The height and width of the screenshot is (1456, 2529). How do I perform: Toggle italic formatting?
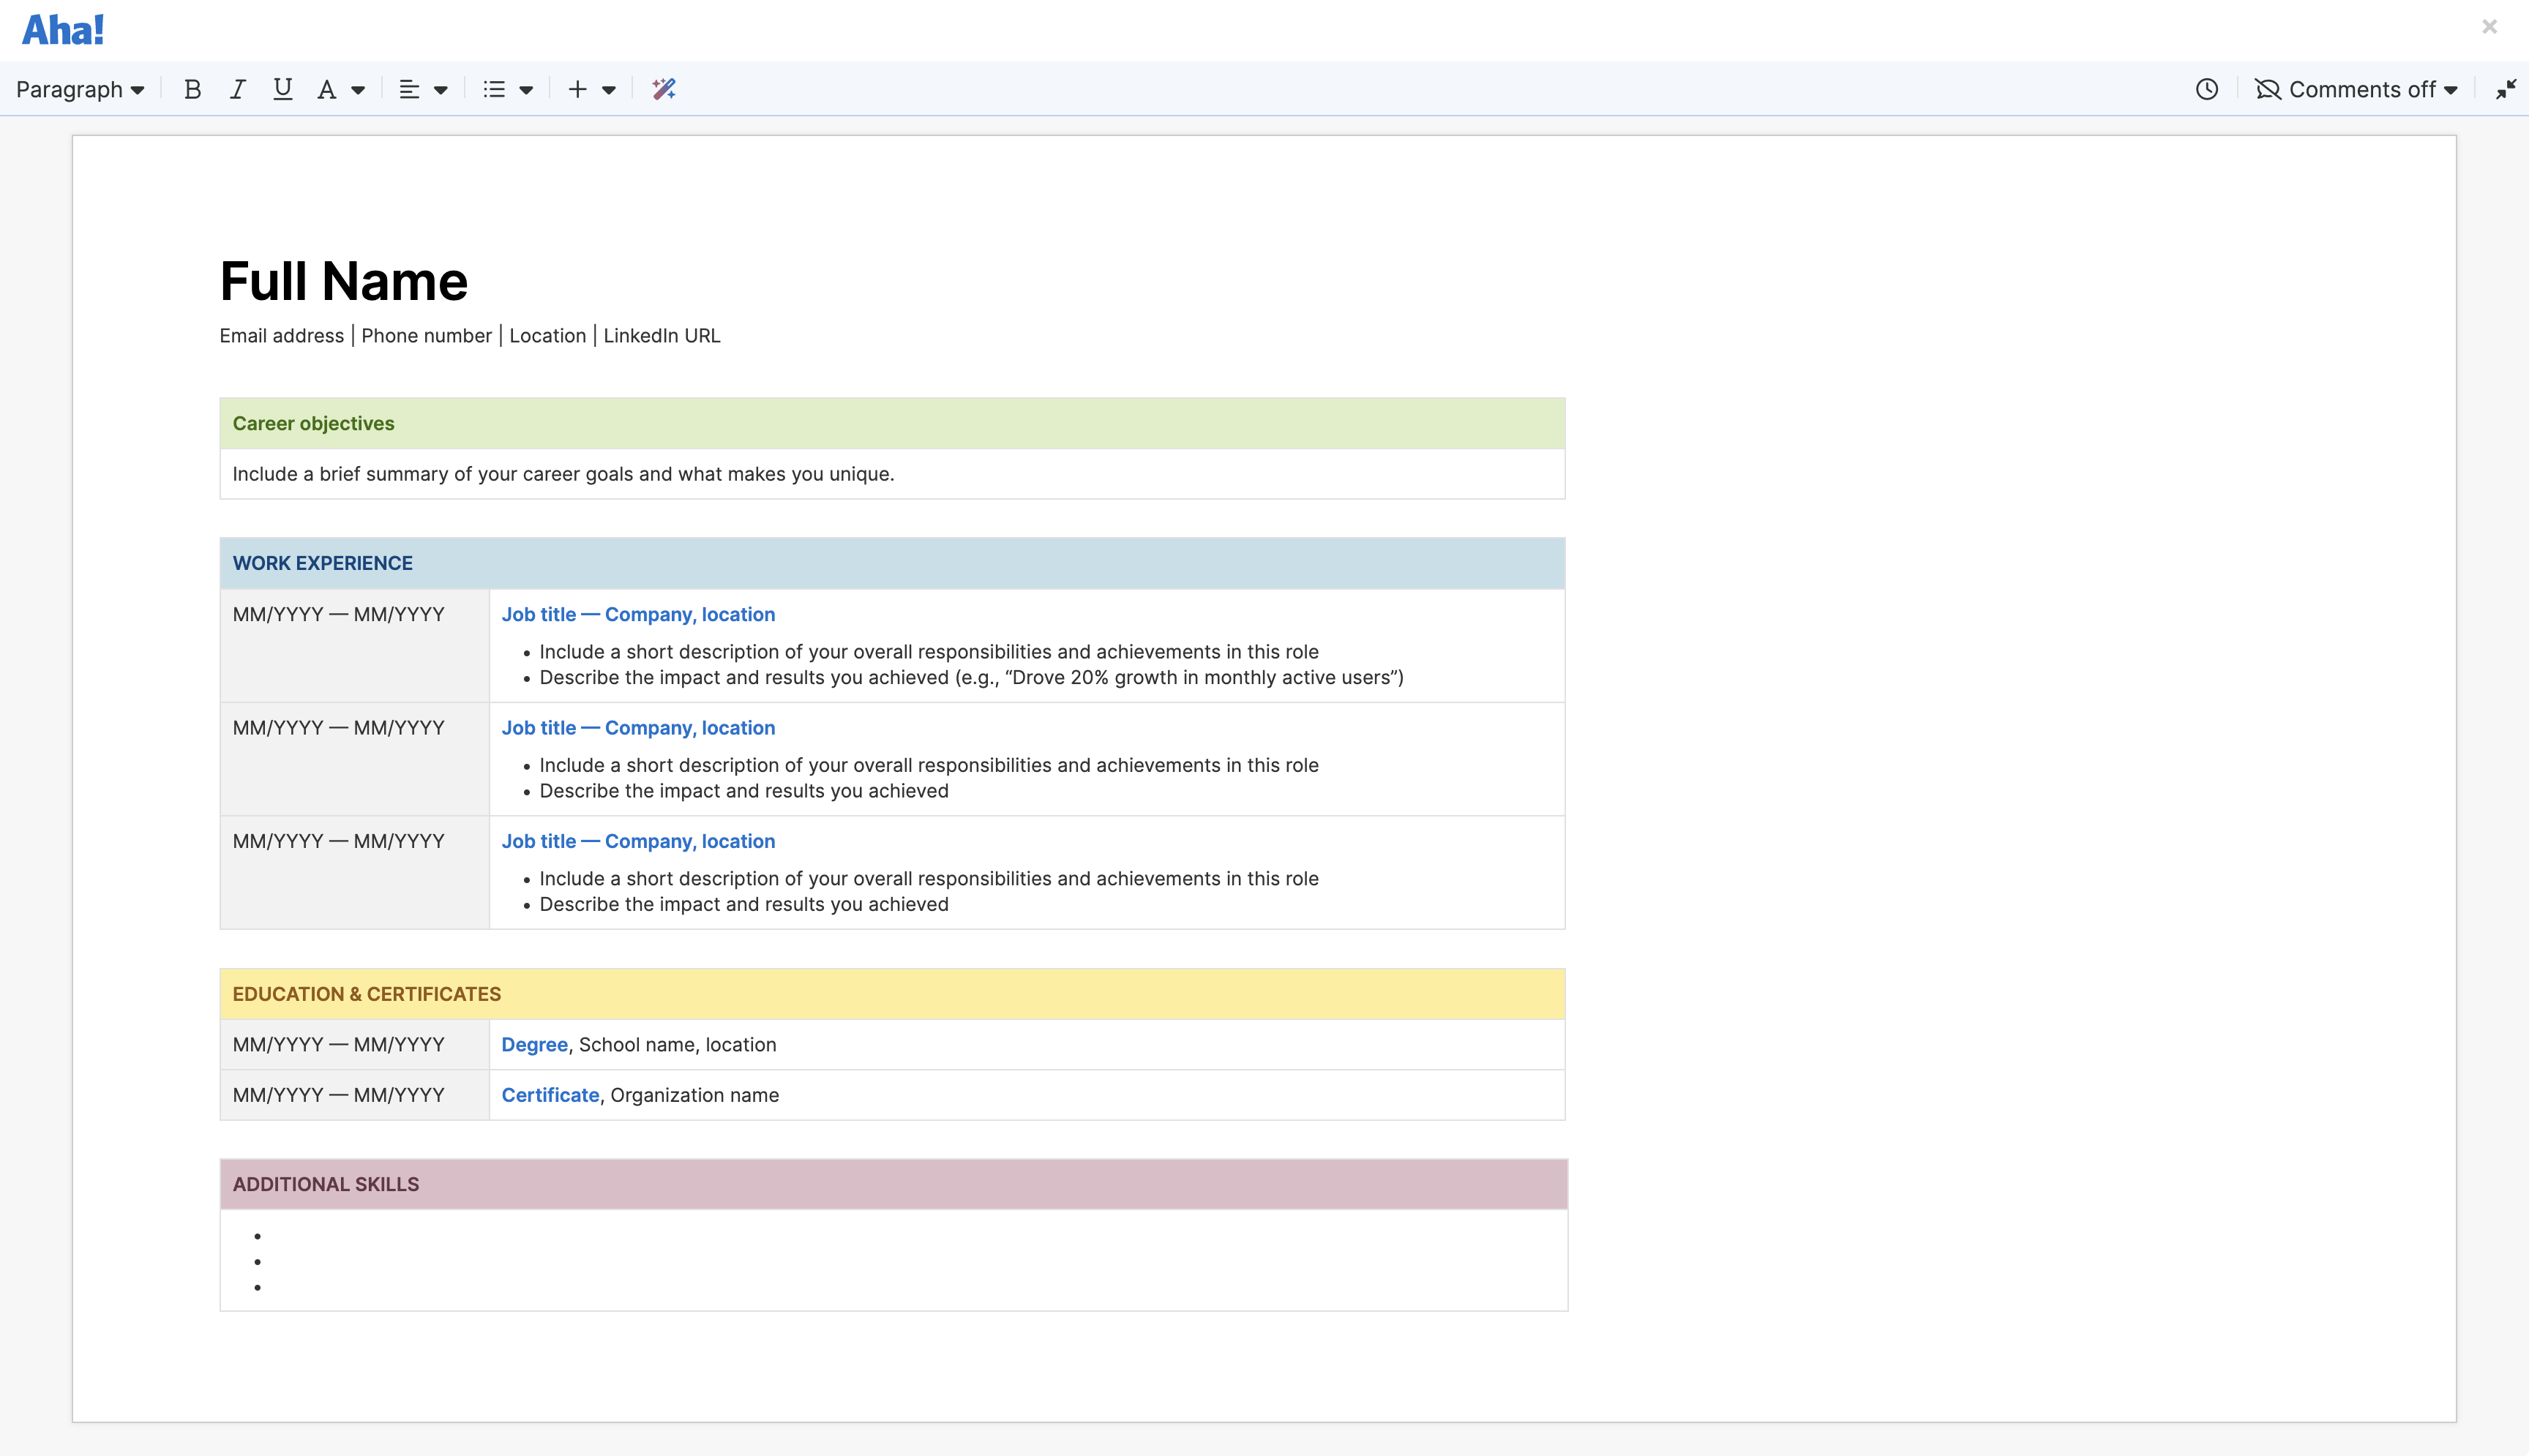click(238, 90)
